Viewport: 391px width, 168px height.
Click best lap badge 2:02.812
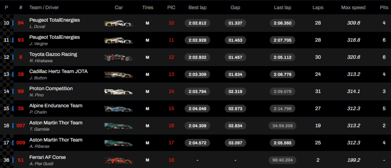point(197,23)
